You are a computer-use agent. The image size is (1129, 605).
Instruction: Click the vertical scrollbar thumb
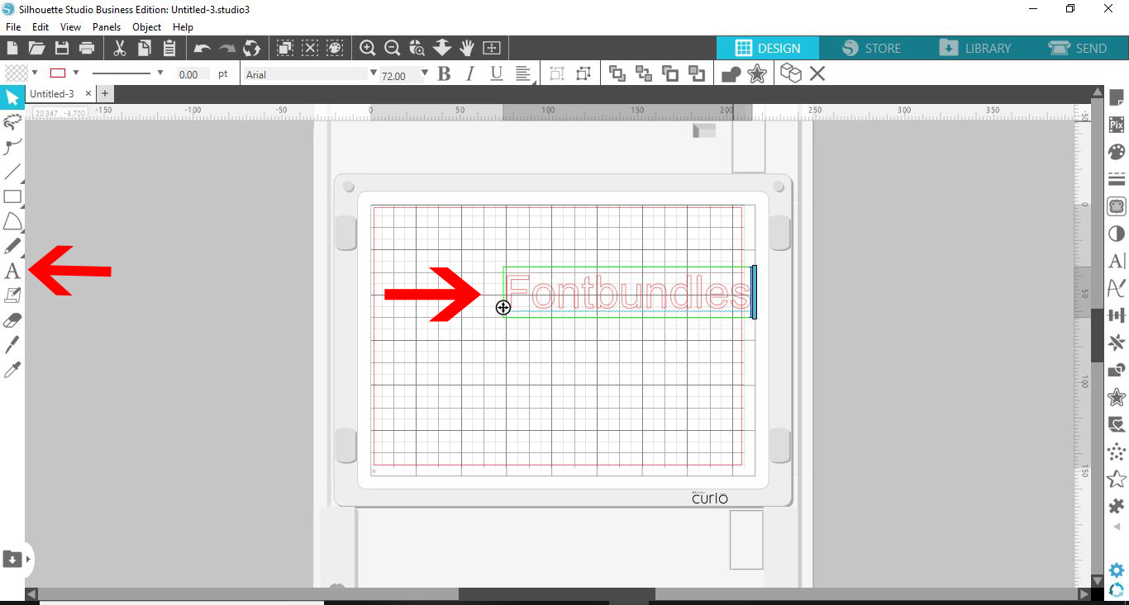(1097, 335)
